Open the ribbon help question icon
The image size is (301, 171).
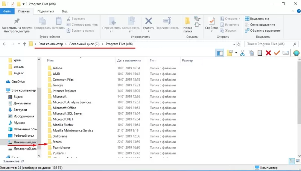click(x=299, y=11)
